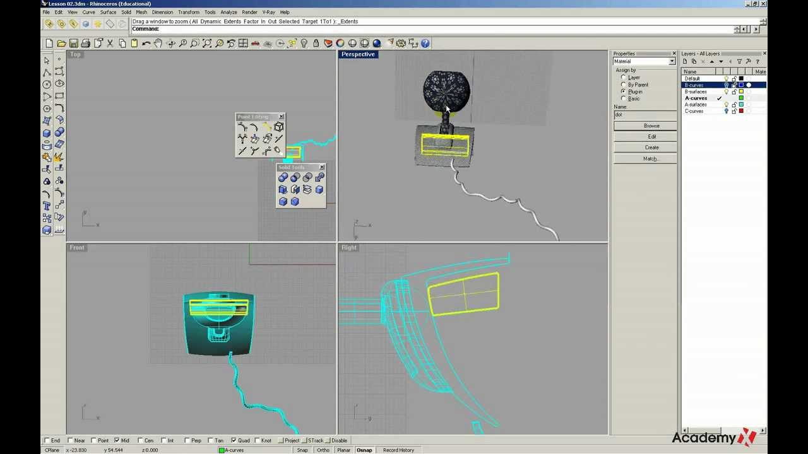This screenshot has width=808, height=454.
Task: Click the New Layer icon in Layers panel
Action: point(685,62)
